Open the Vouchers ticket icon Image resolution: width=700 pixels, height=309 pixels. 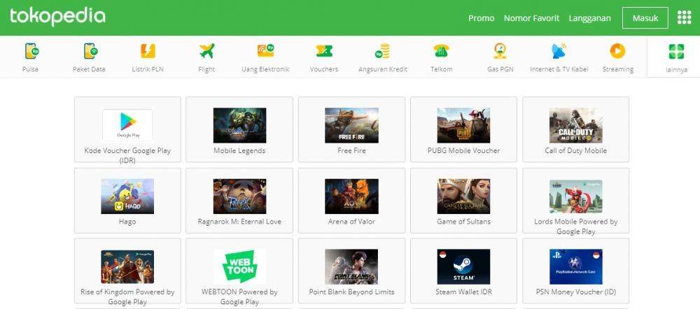pos(324,51)
